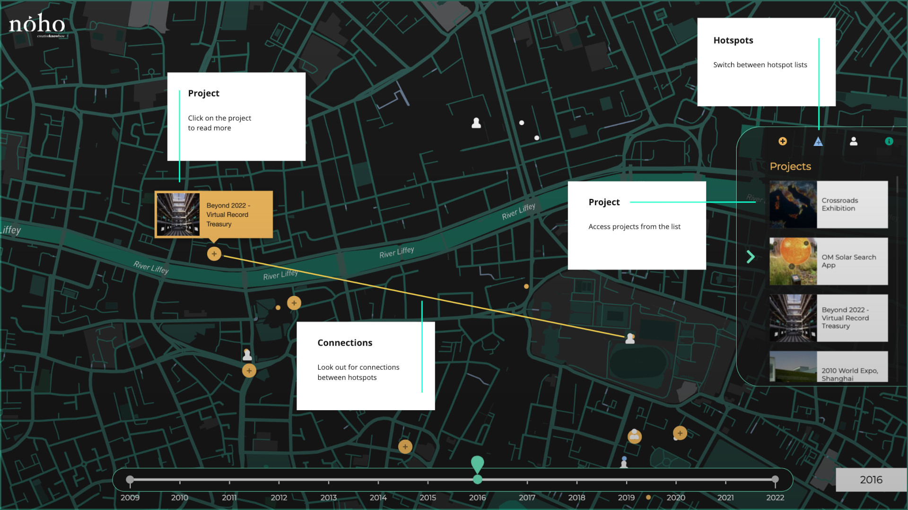The image size is (908, 510).
Task: Select Beyond 2022 in the Projects list
Action: pos(829,318)
